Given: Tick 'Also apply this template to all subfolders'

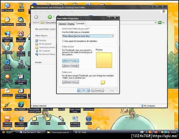Looking at the screenshot, I should (63, 41).
